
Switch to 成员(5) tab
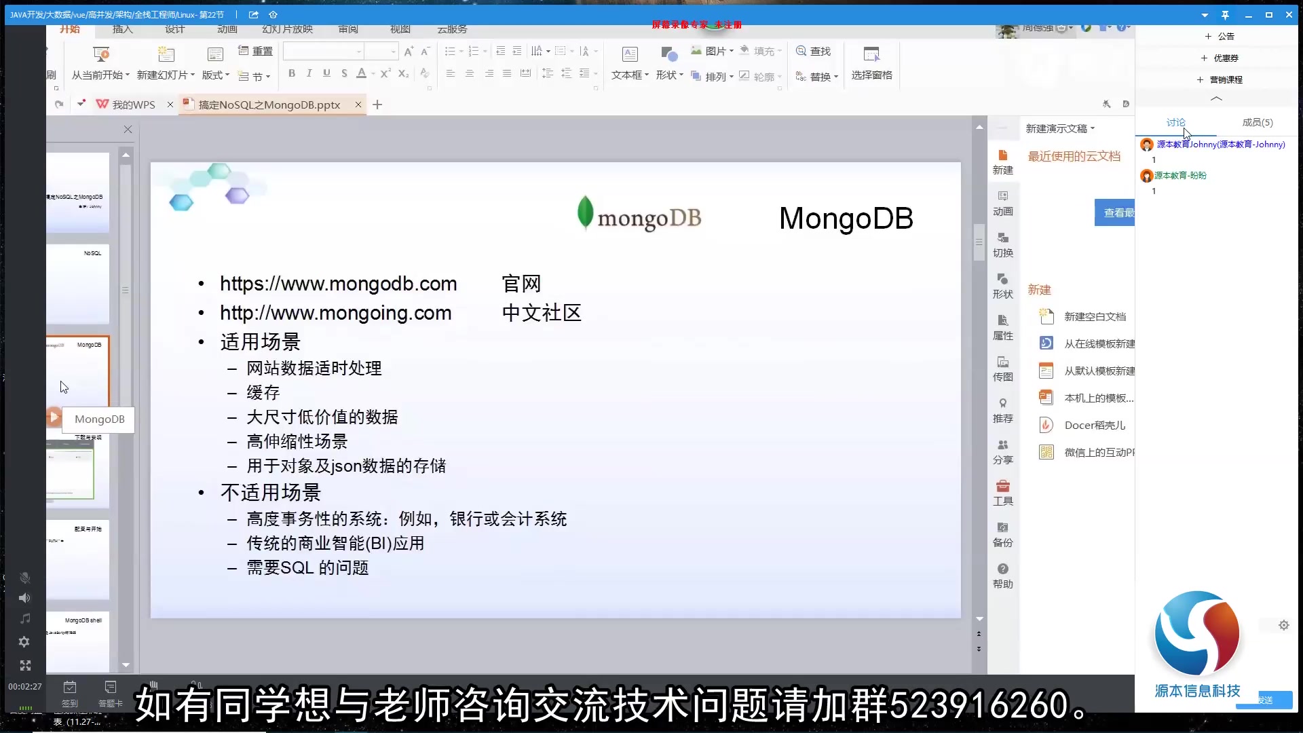tap(1257, 122)
